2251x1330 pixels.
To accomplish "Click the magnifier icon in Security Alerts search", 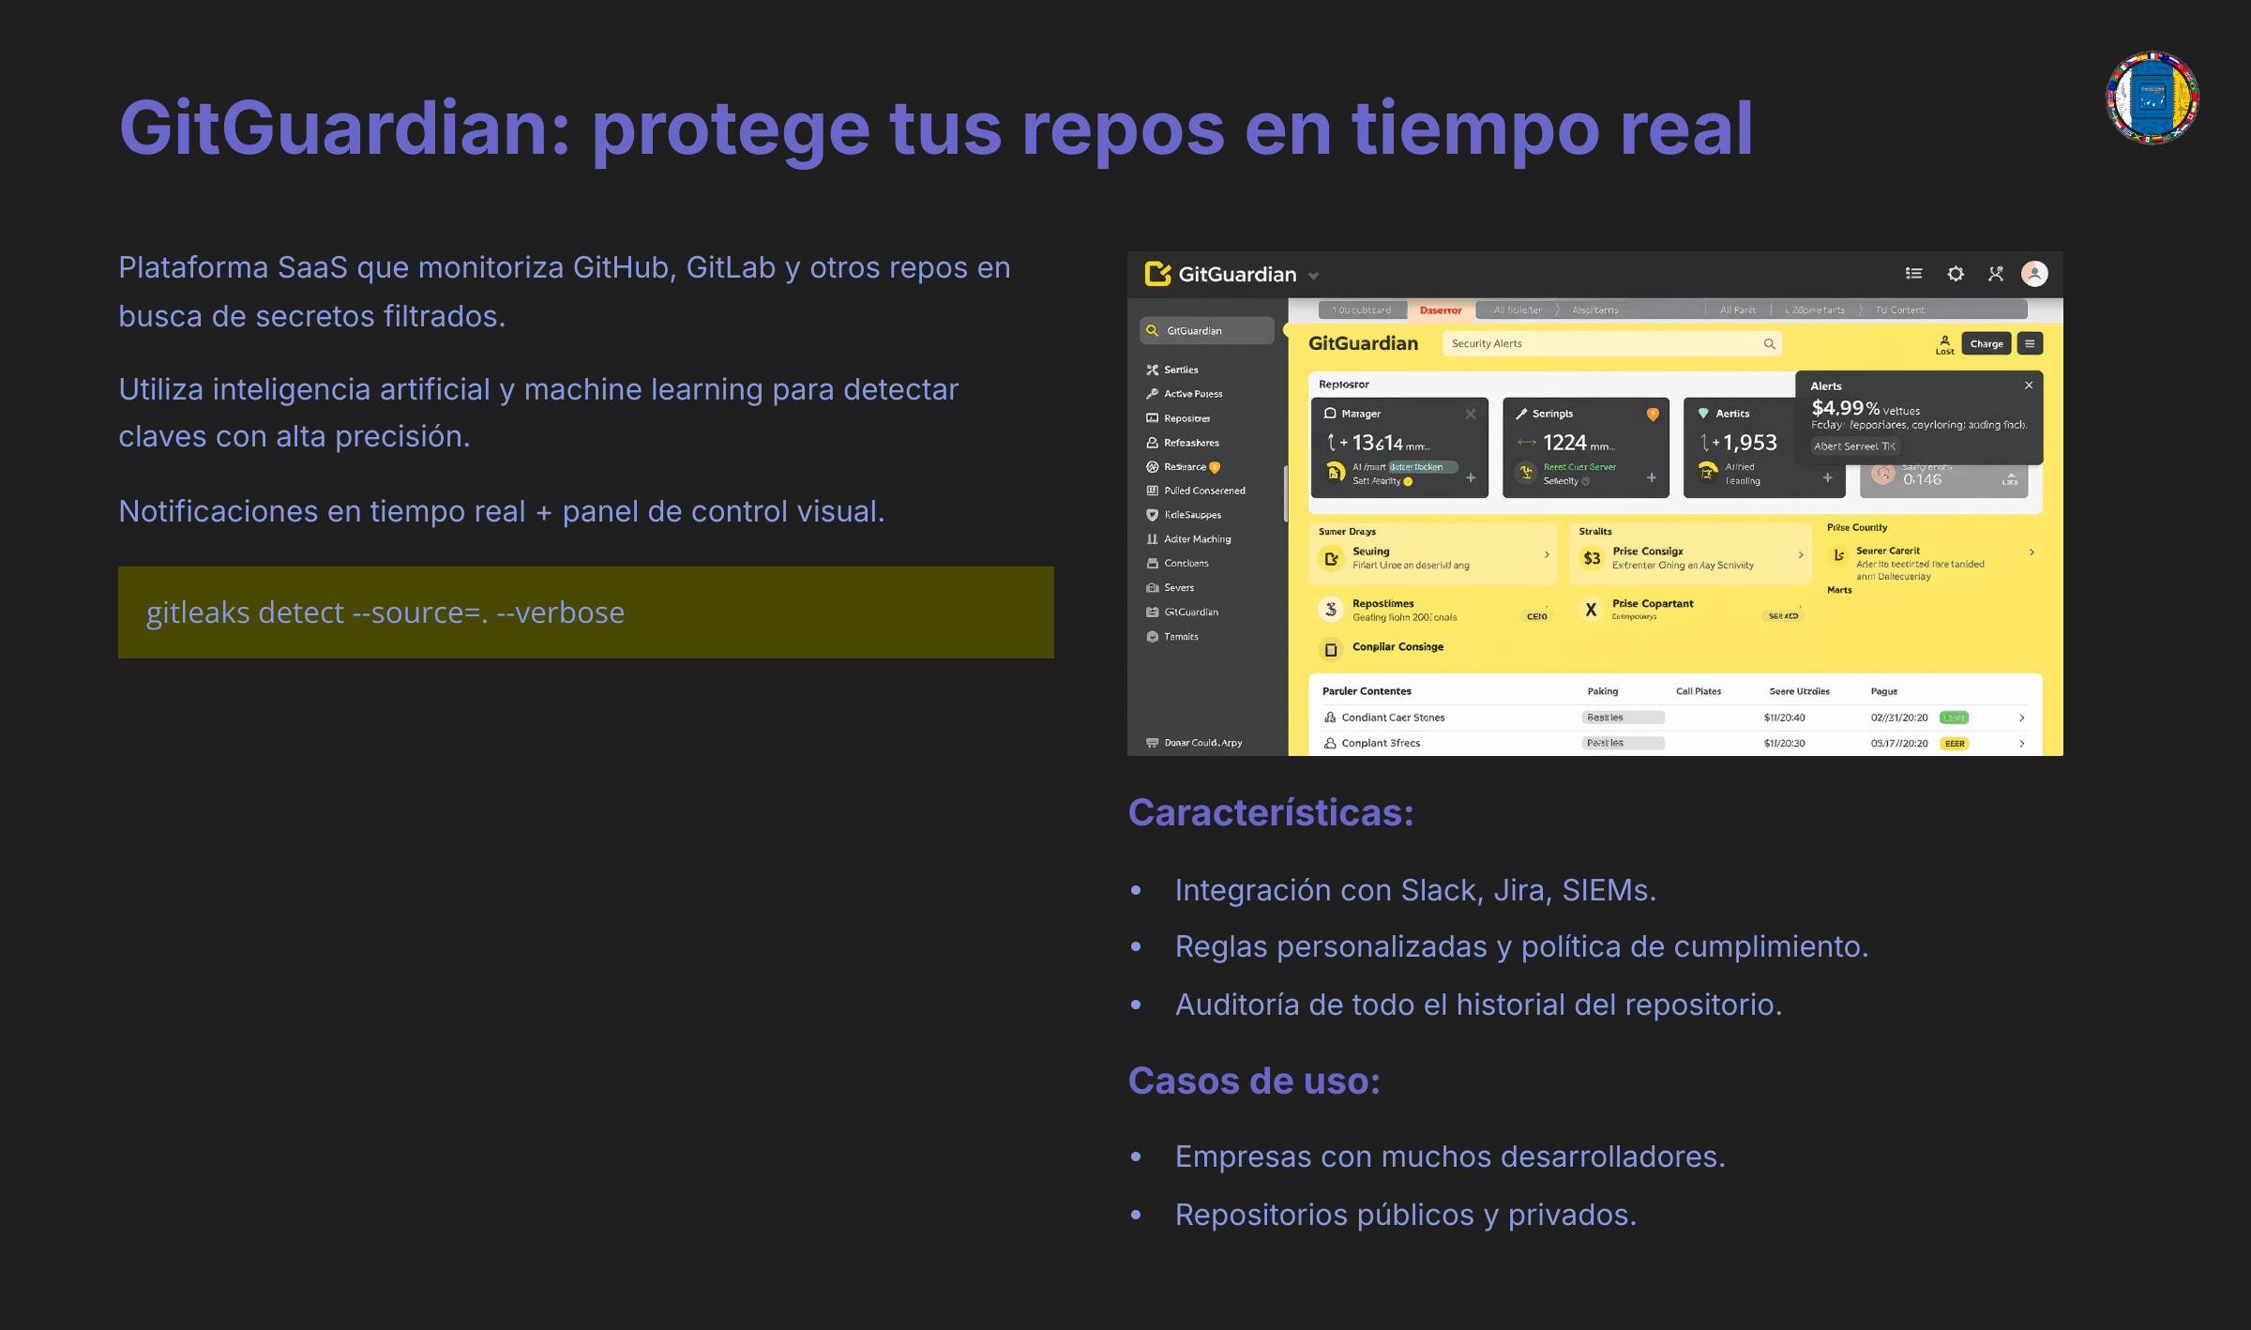I will coord(1769,343).
